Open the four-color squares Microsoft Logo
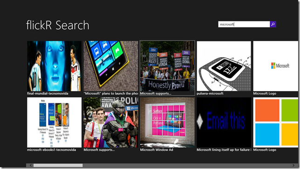300x169 pixels. point(276,123)
